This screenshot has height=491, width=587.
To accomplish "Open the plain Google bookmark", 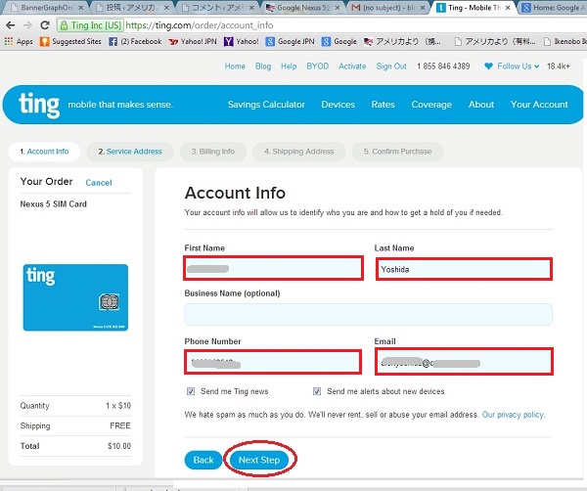I will pos(339,41).
